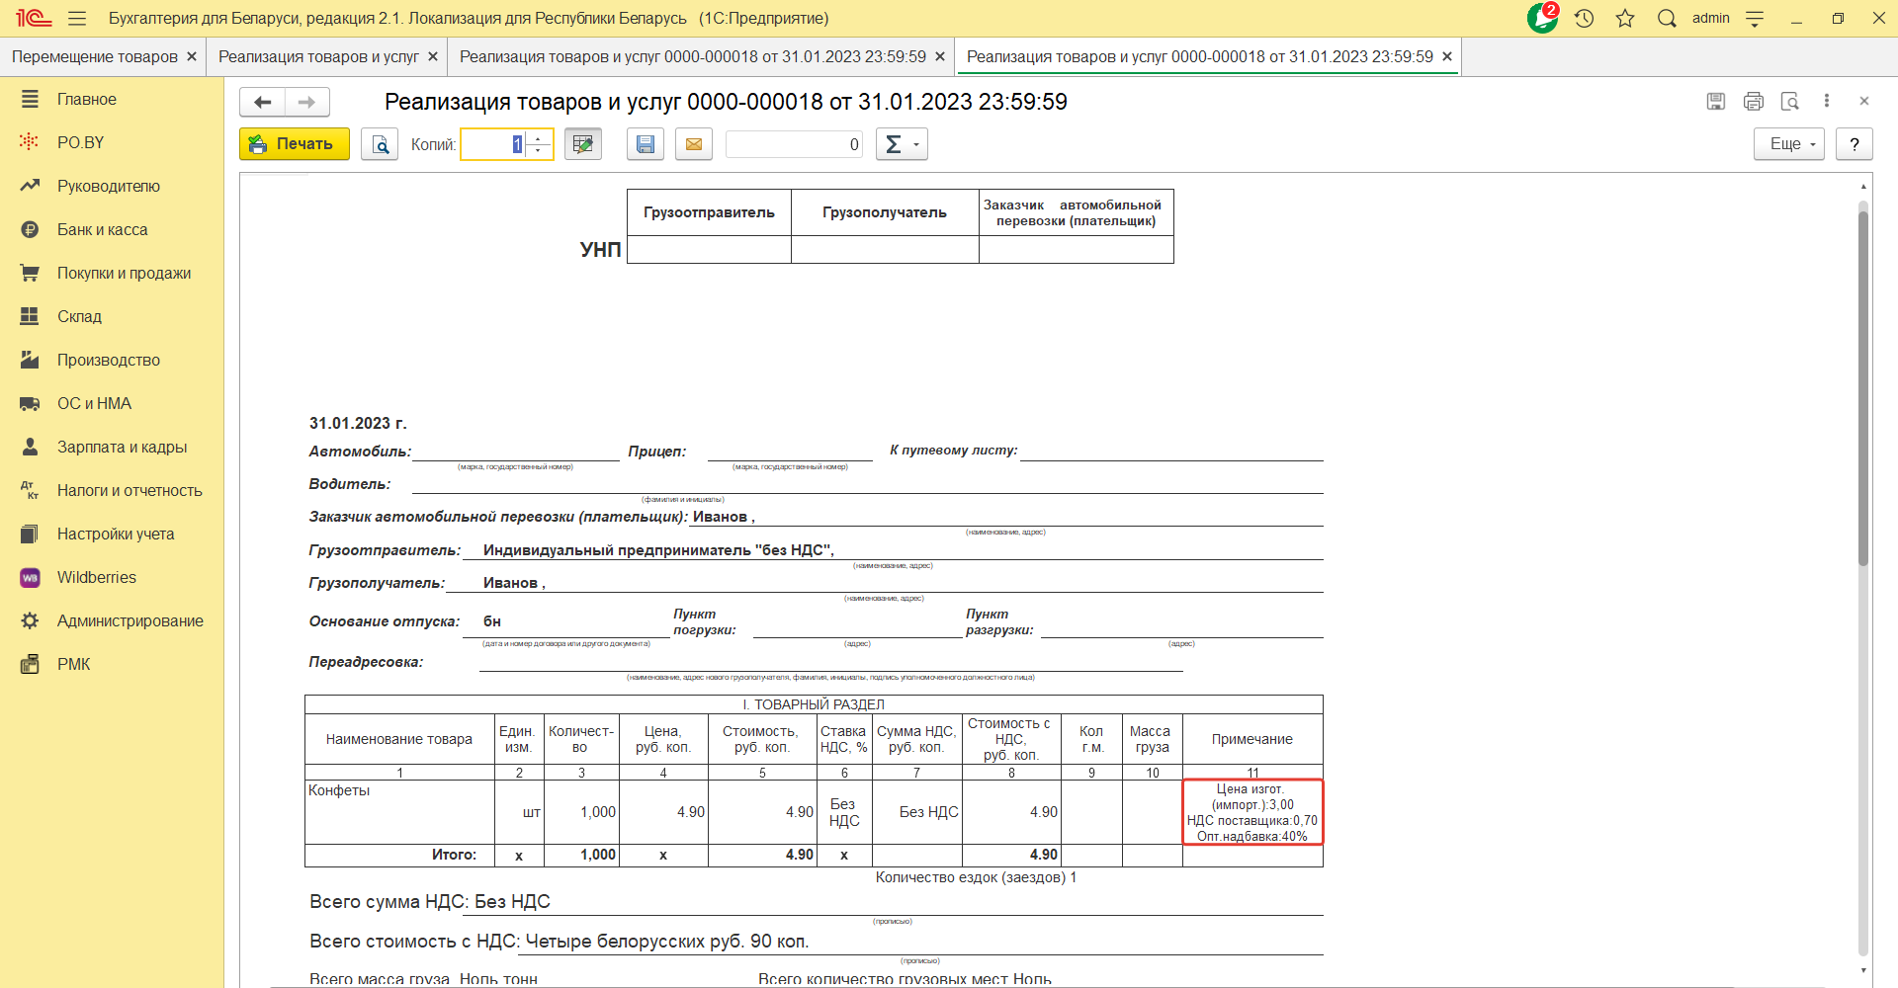This screenshot has width=1898, height=988.
Task: Close the form with the X near top right
Action: 1864,101
